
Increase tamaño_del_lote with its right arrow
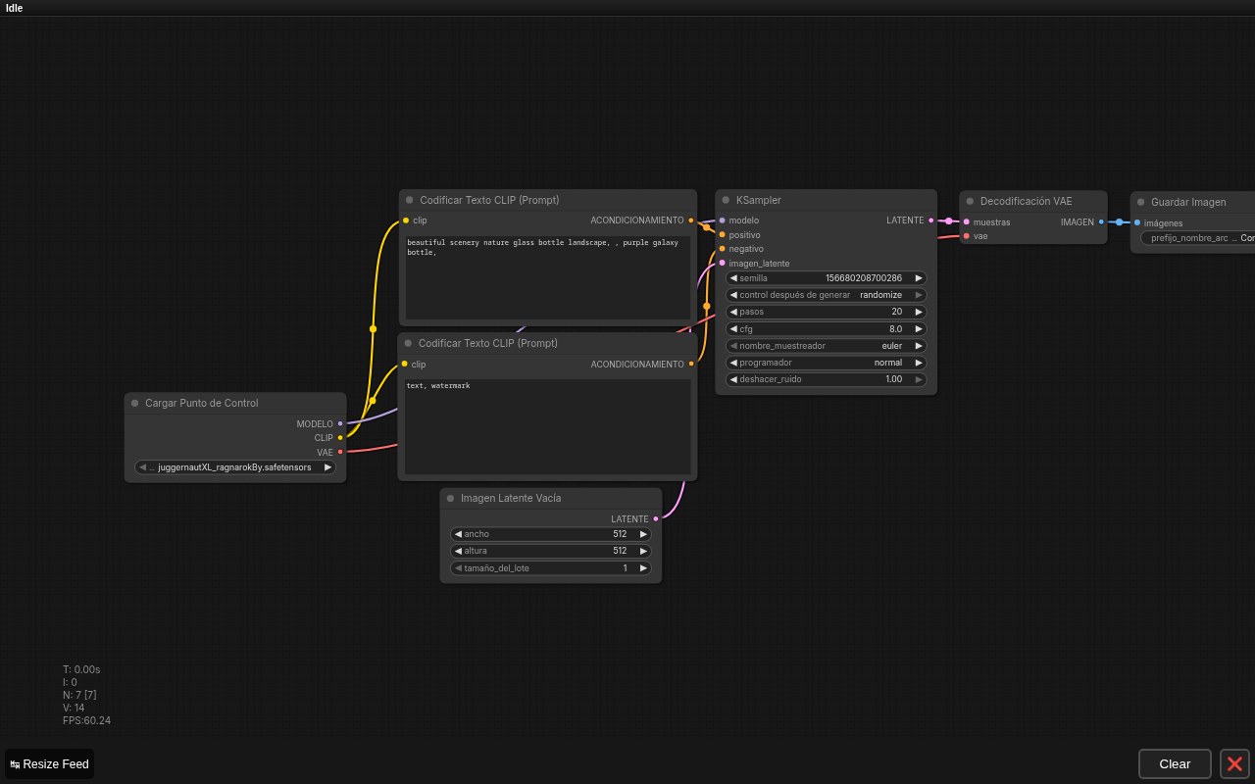[x=643, y=568]
